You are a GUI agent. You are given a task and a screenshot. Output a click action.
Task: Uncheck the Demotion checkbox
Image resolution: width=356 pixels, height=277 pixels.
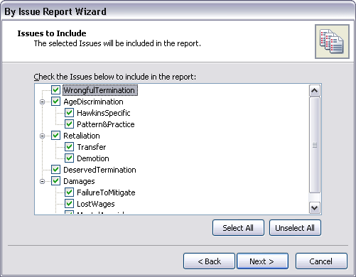[x=69, y=158]
